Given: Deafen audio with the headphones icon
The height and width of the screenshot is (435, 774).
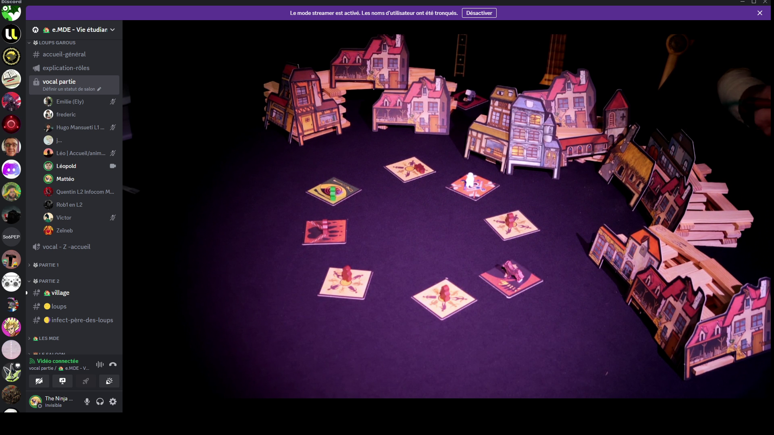Looking at the screenshot, I should coord(100,402).
